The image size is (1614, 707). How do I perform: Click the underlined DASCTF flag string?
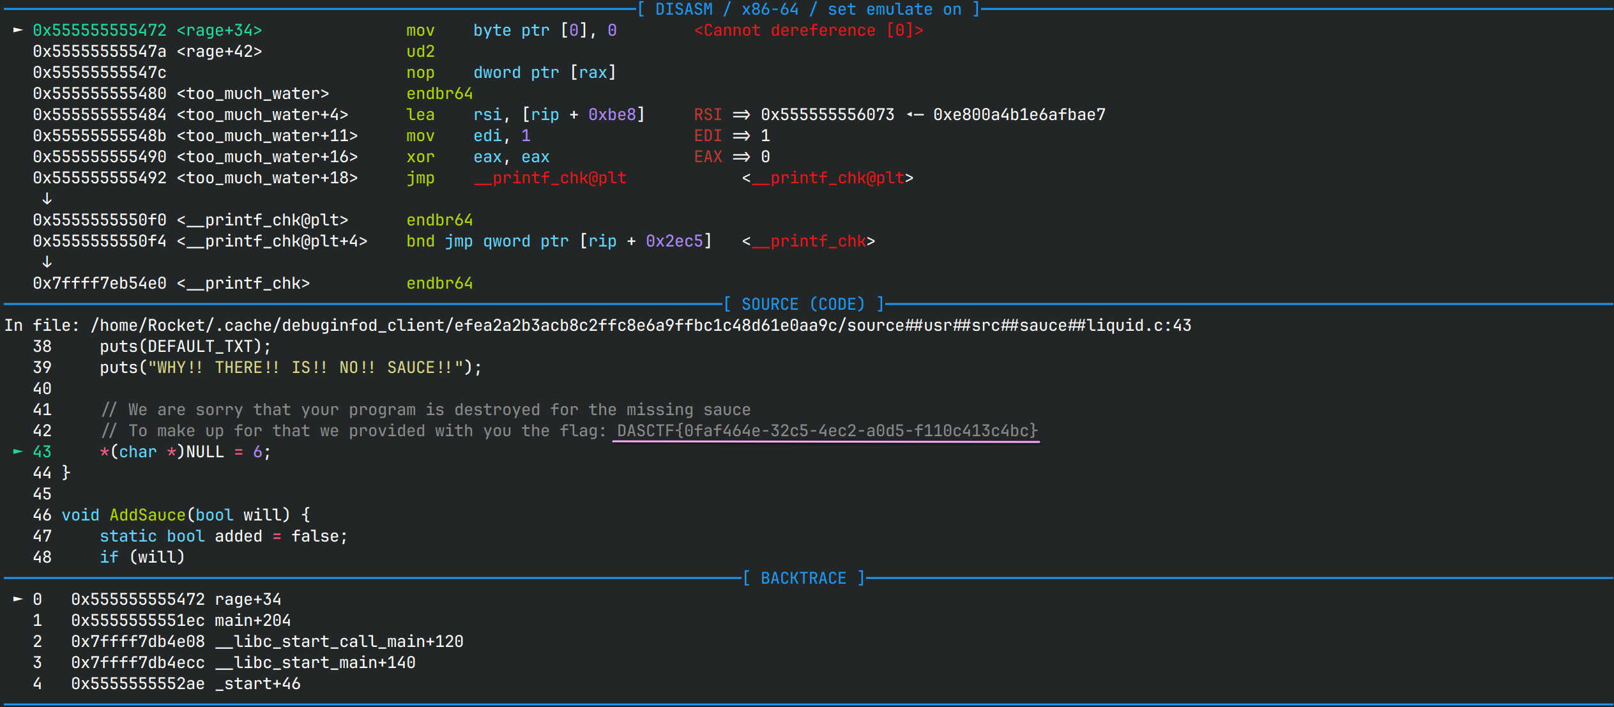(826, 430)
